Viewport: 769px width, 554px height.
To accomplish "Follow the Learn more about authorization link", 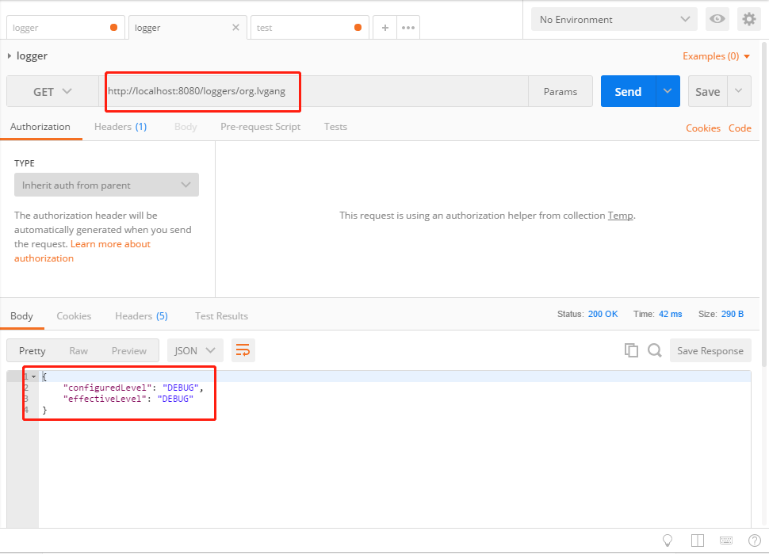I will point(110,244).
